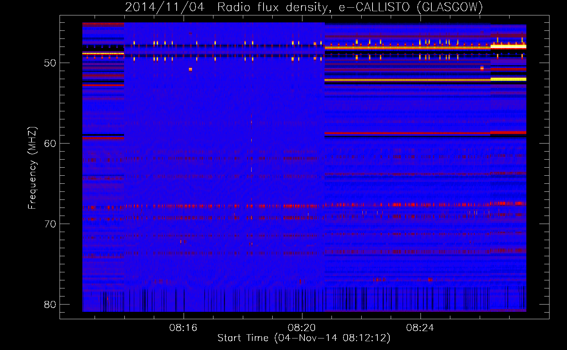
Task: Click the 08:16 time tick label
Action: tap(183, 328)
